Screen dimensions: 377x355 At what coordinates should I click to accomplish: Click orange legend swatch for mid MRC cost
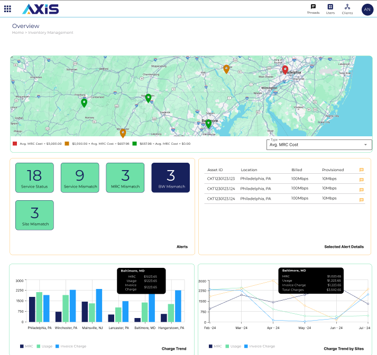67,144
